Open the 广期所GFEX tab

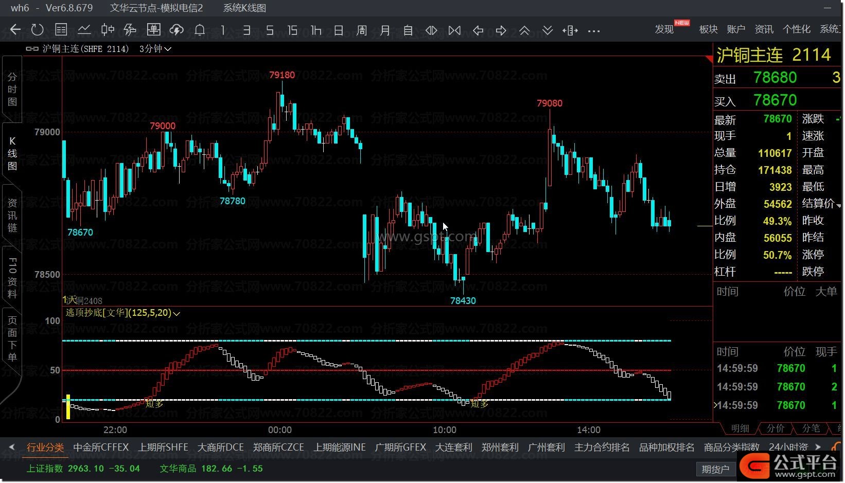(x=400, y=448)
